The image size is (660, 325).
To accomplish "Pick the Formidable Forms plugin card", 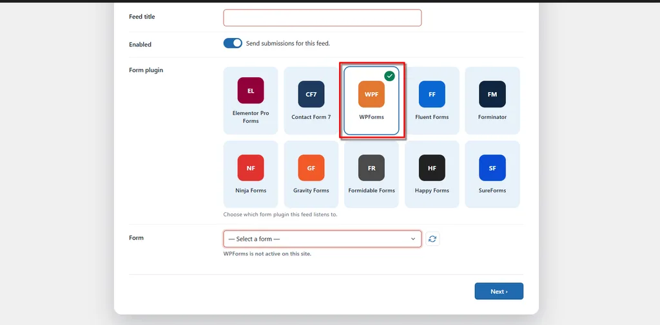I will click(x=371, y=174).
